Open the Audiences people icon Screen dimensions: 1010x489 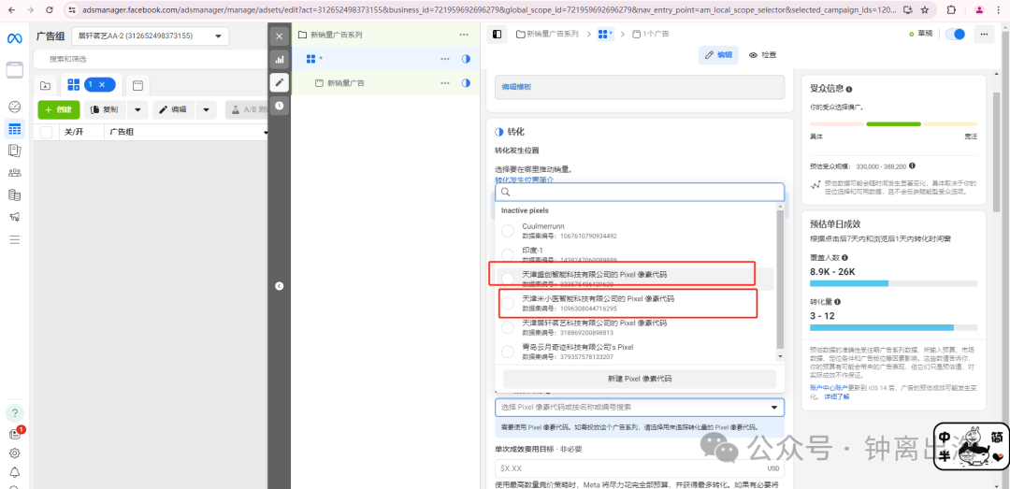tap(15, 173)
